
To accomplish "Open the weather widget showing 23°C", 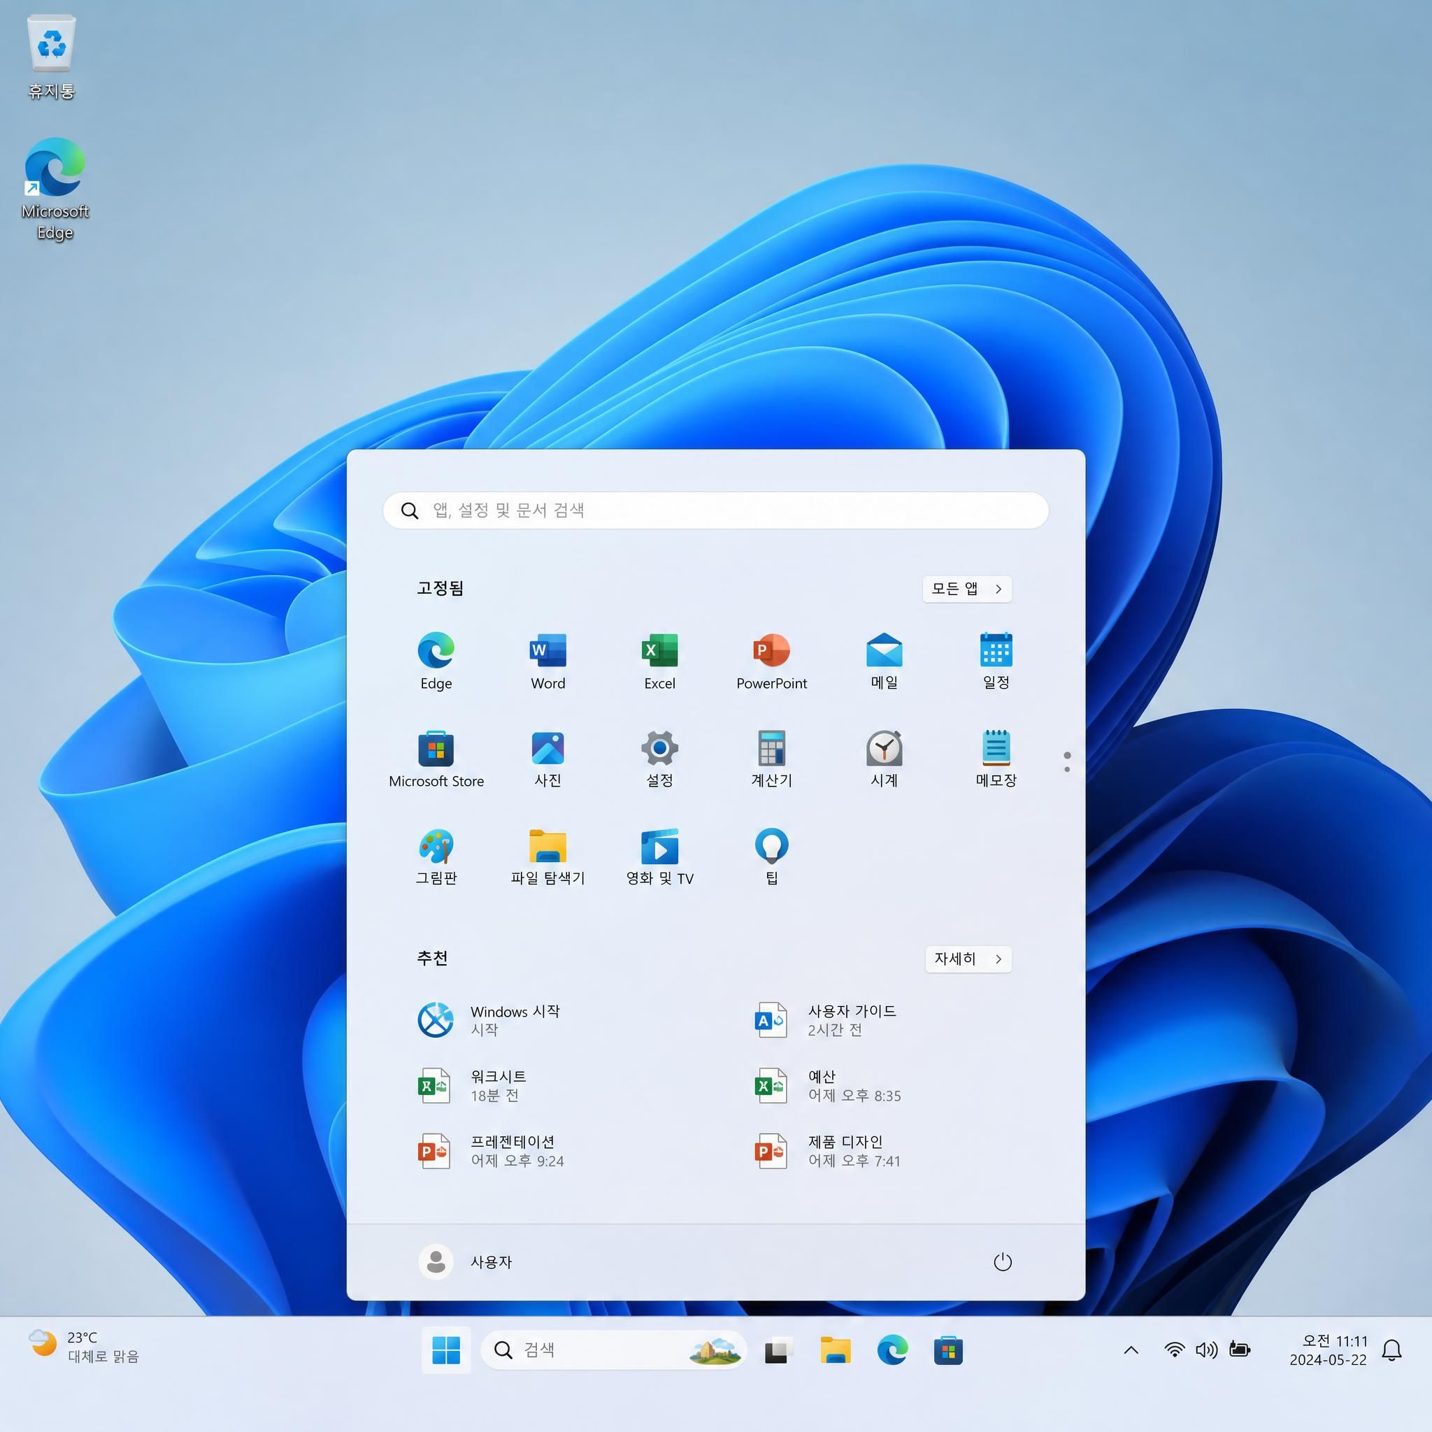I will (83, 1347).
